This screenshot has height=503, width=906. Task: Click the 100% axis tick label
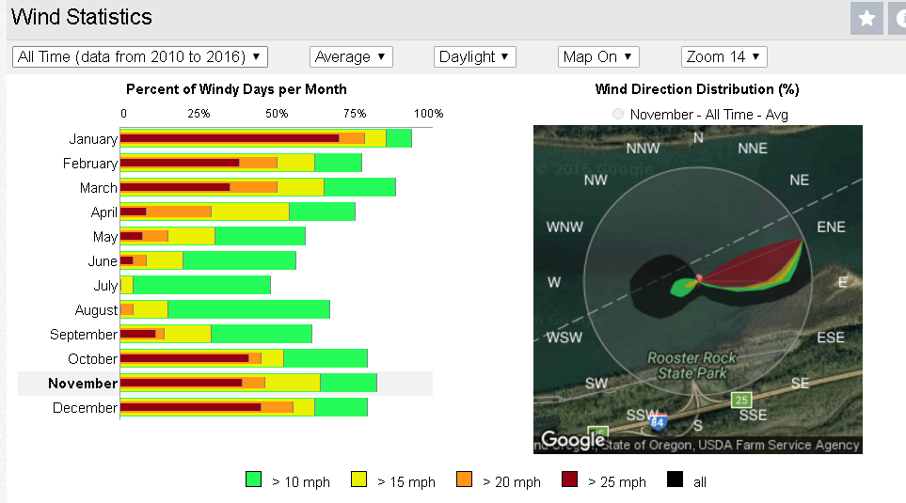click(428, 114)
